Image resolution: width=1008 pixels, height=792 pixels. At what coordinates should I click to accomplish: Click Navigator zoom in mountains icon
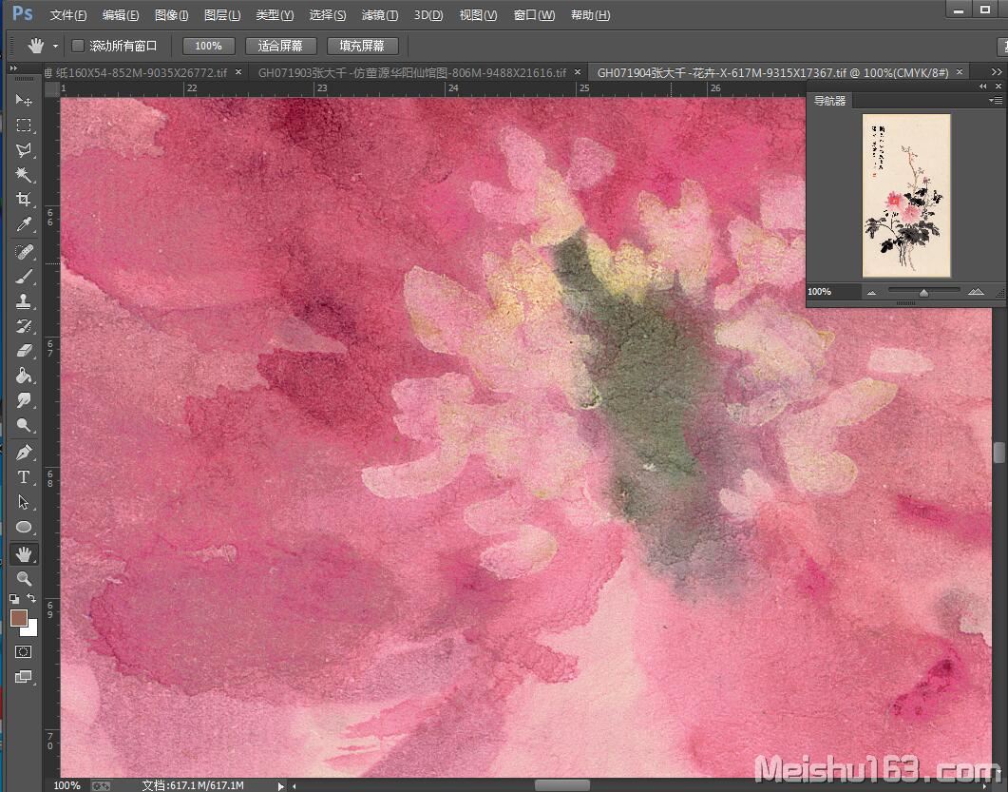point(976,292)
